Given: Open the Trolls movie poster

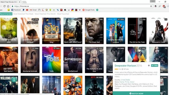Looking at the screenshot, I should coord(51,60).
